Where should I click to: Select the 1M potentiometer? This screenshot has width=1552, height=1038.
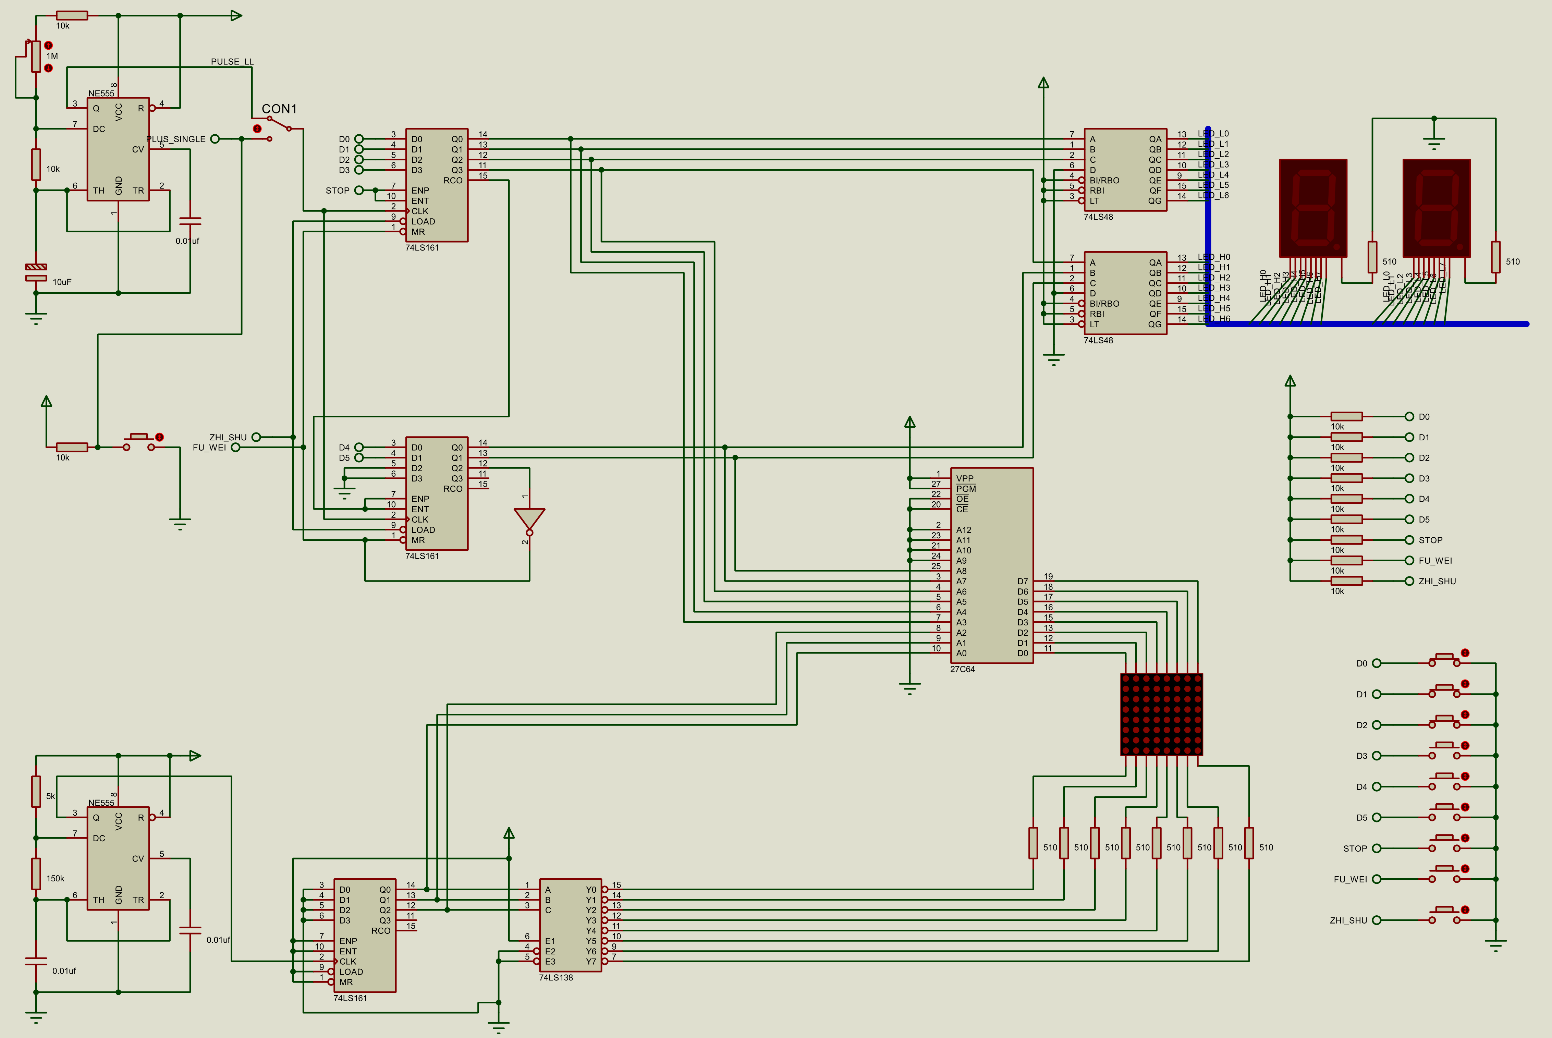point(36,56)
